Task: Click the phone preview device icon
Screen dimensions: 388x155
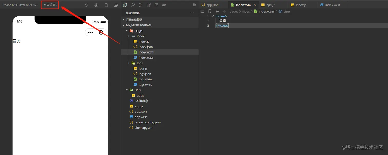Action: tap(106, 5)
